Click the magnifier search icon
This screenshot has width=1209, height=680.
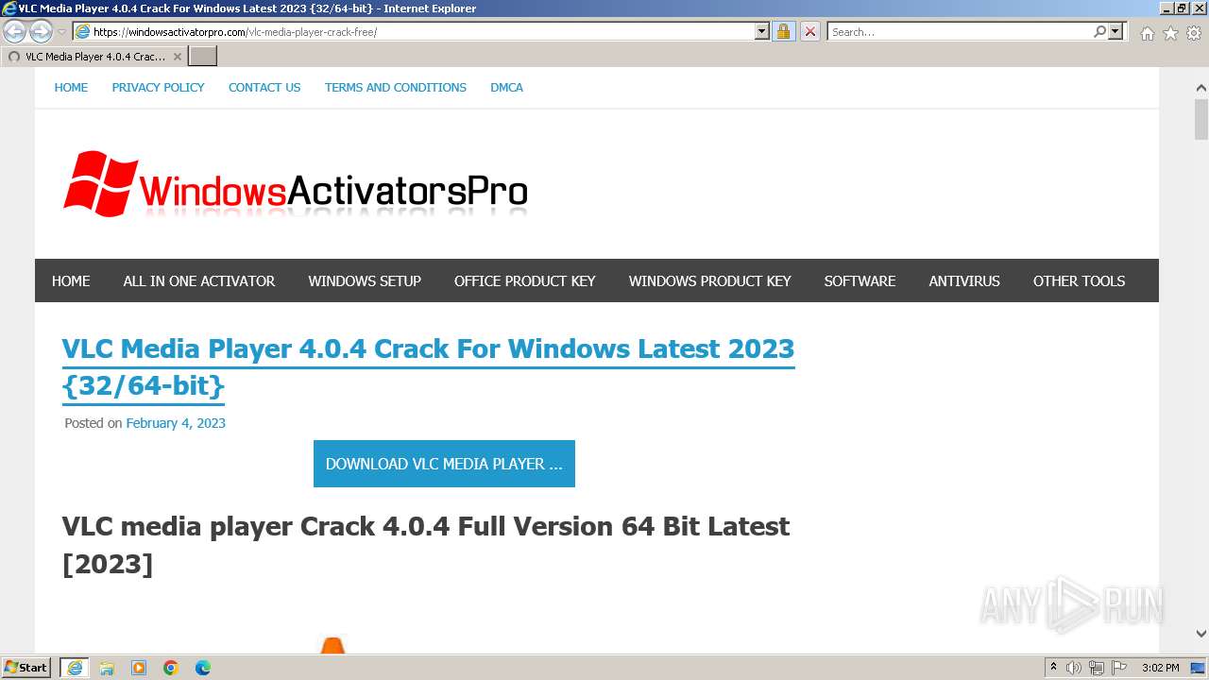point(1100,31)
